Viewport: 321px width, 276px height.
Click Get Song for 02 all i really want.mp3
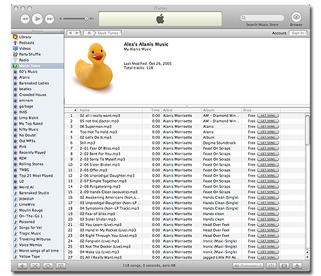click(268, 116)
